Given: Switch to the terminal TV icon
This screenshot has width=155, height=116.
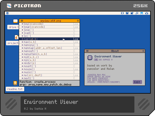Looking at the screenshot, I should 147,13.
